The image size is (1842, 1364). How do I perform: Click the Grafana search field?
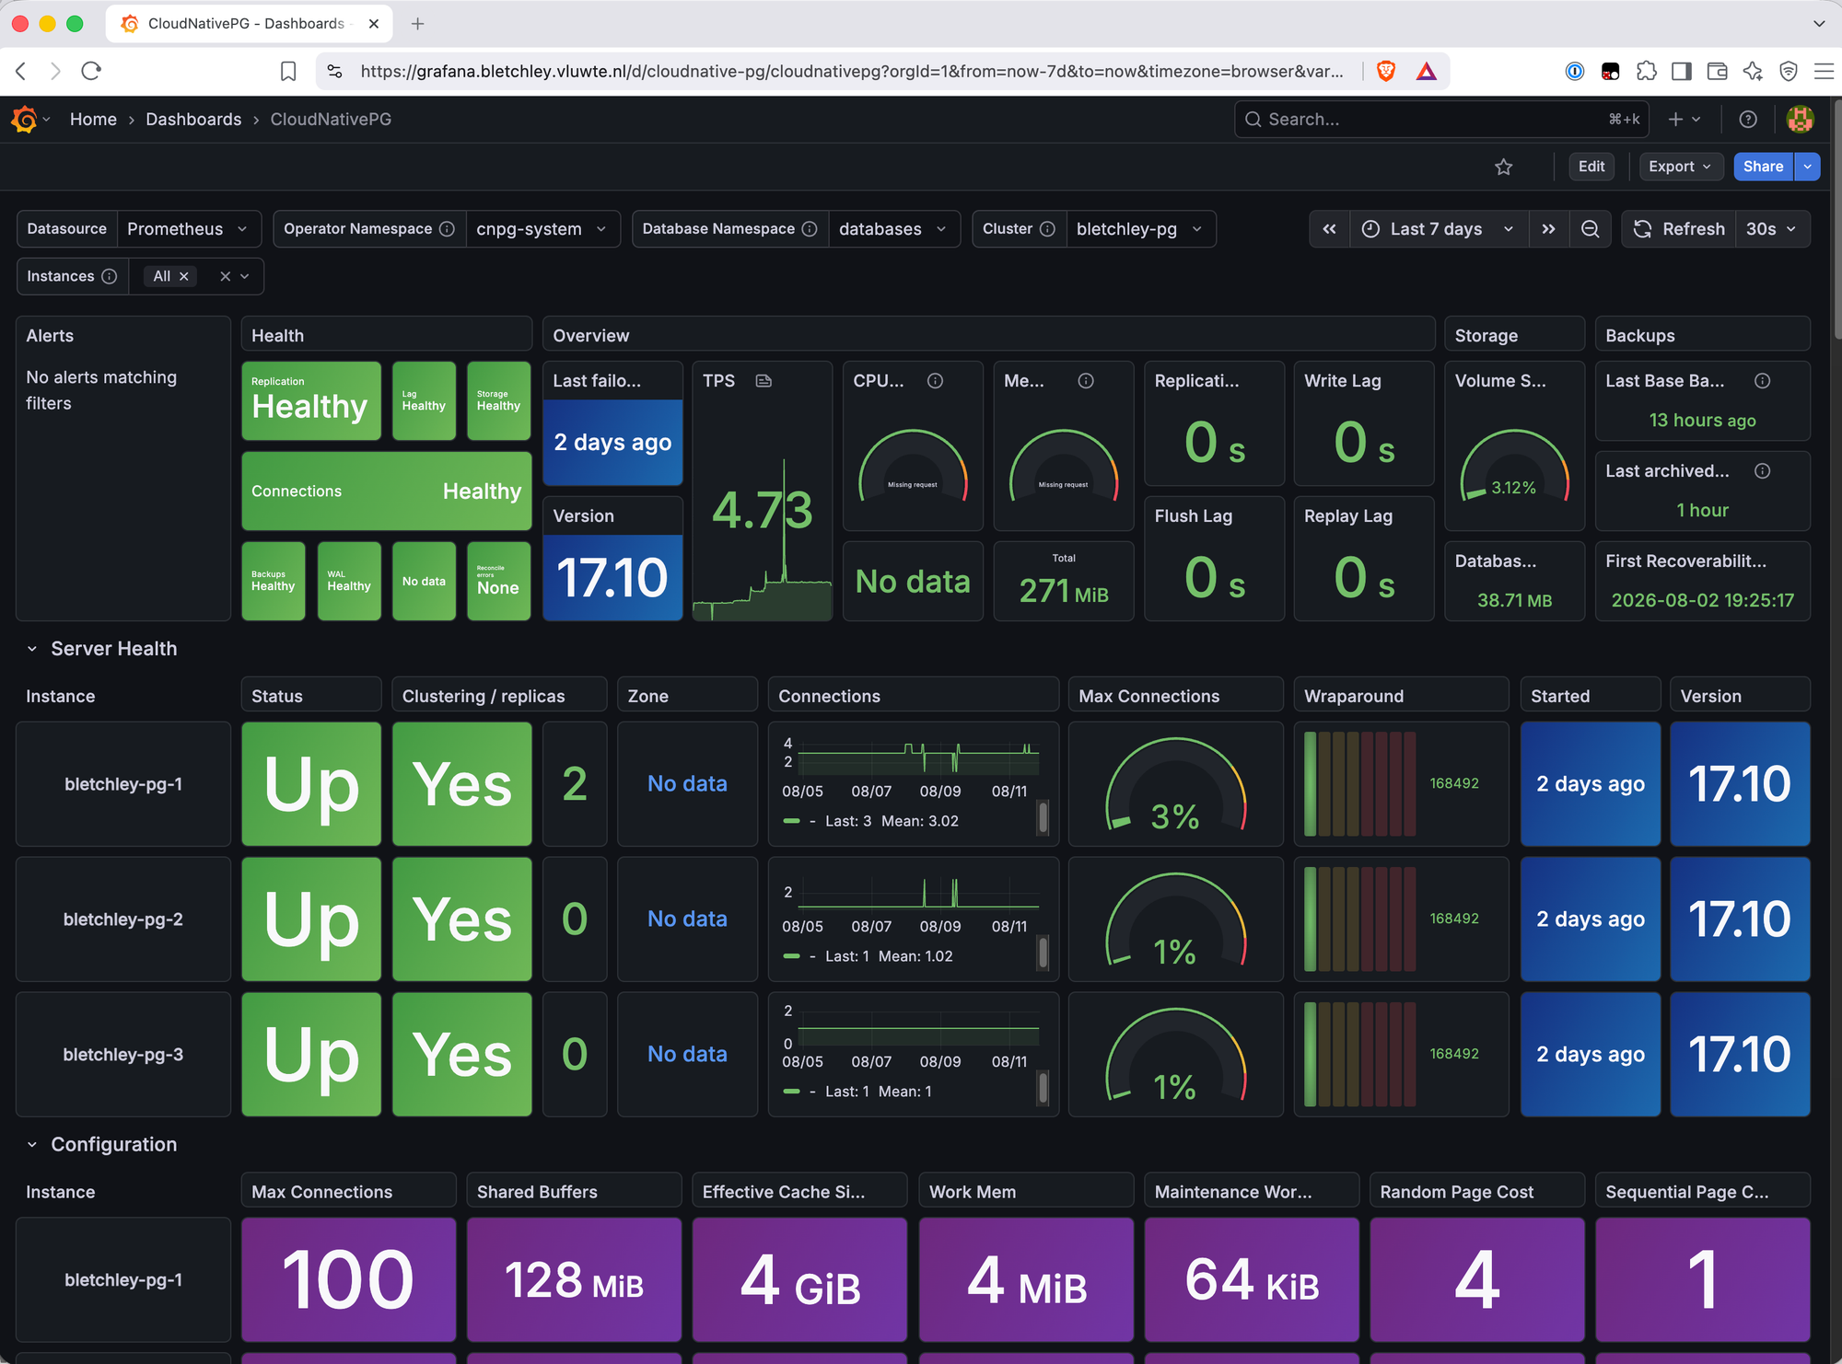(x=1440, y=120)
